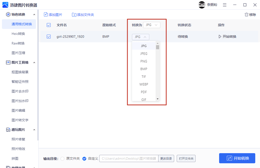This screenshot has width=260, height=168.
Task: Click the username 条肠粉
Action: coord(212,5)
